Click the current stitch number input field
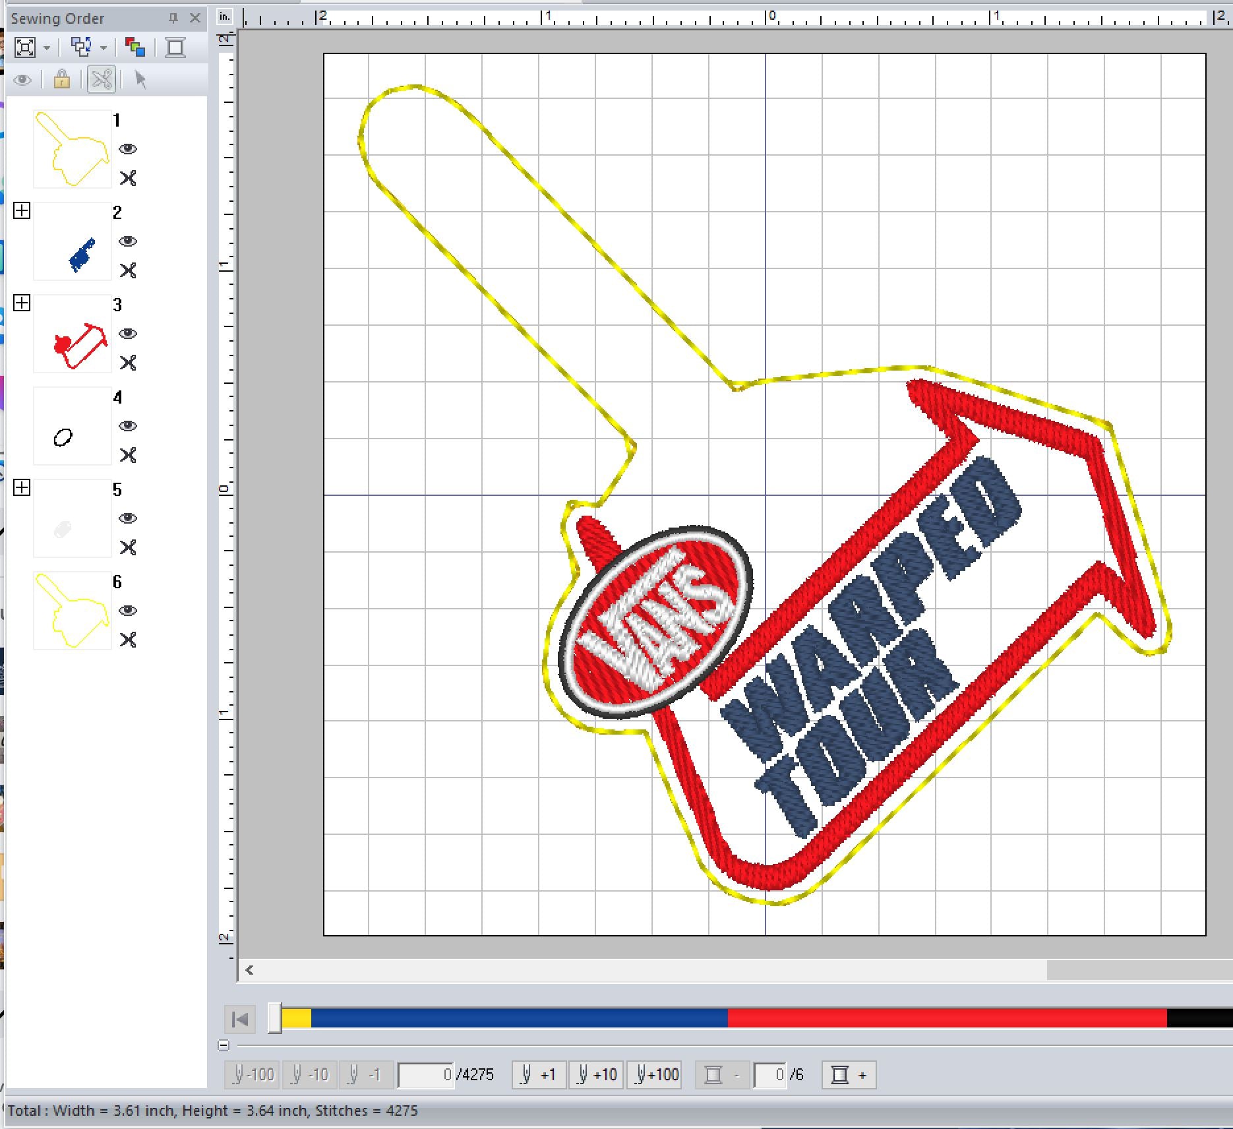1233x1129 pixels. 426,1075
